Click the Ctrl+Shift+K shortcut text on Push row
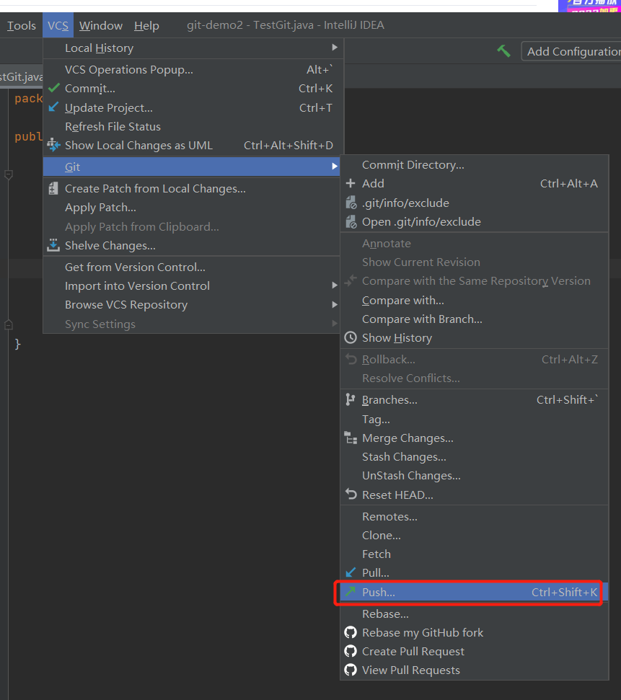 (x=564, y=592)
